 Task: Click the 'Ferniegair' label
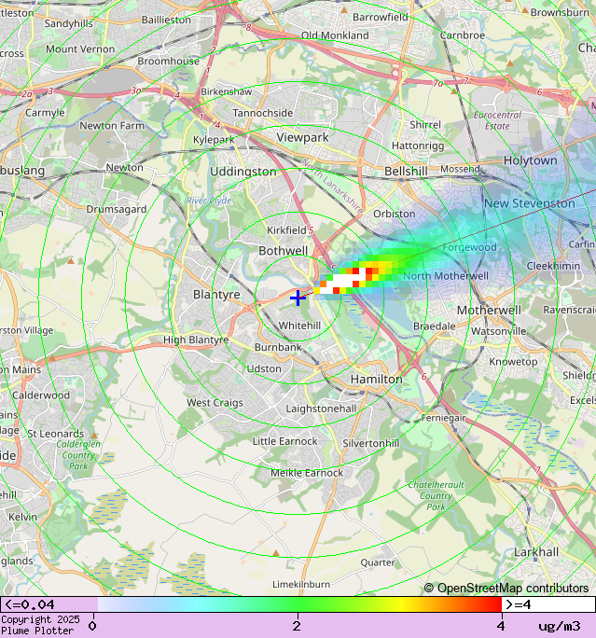click(443, 418)
